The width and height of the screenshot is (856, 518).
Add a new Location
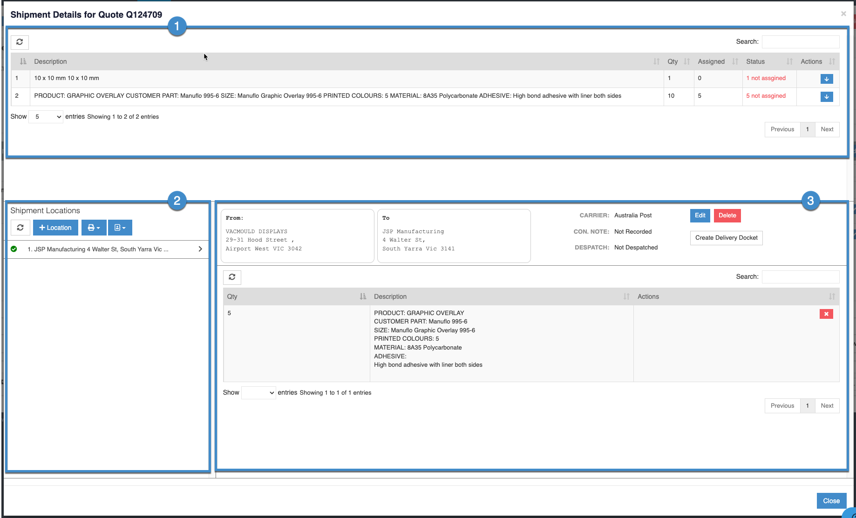click(x=55, y=228)
